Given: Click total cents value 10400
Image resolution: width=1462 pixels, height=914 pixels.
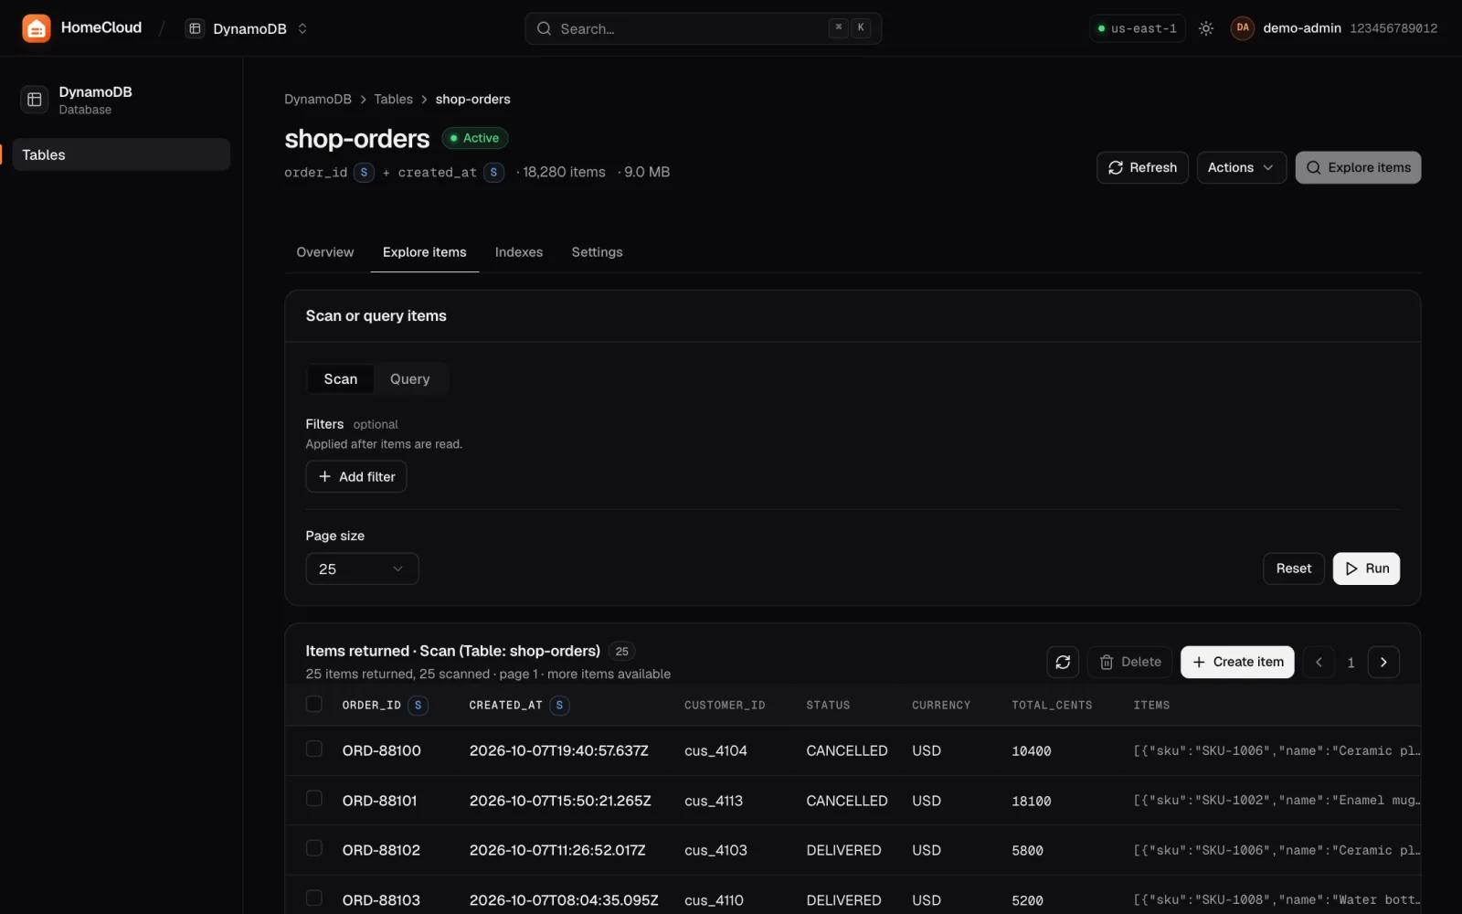Looking at the screenshot, I should (1032, 751).
